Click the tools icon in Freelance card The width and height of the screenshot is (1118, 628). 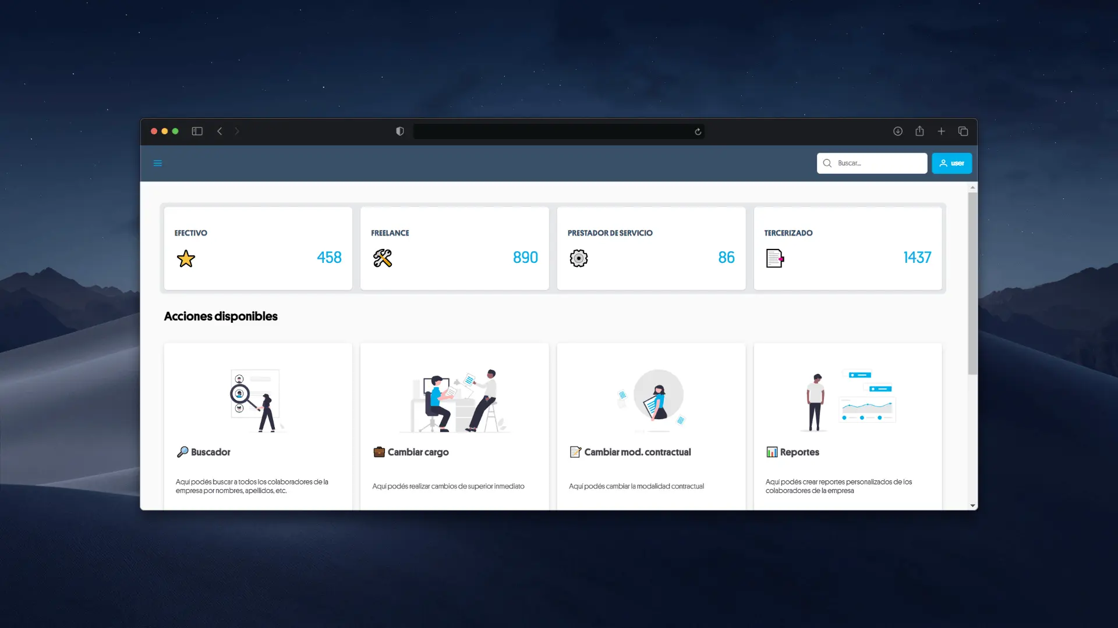[x=383, y=258]
